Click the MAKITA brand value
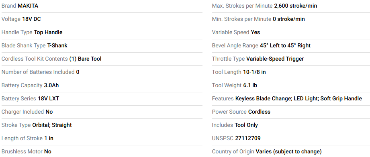 [28, 6]
